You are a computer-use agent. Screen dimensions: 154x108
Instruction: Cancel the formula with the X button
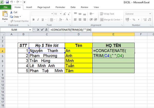(38, 30)
